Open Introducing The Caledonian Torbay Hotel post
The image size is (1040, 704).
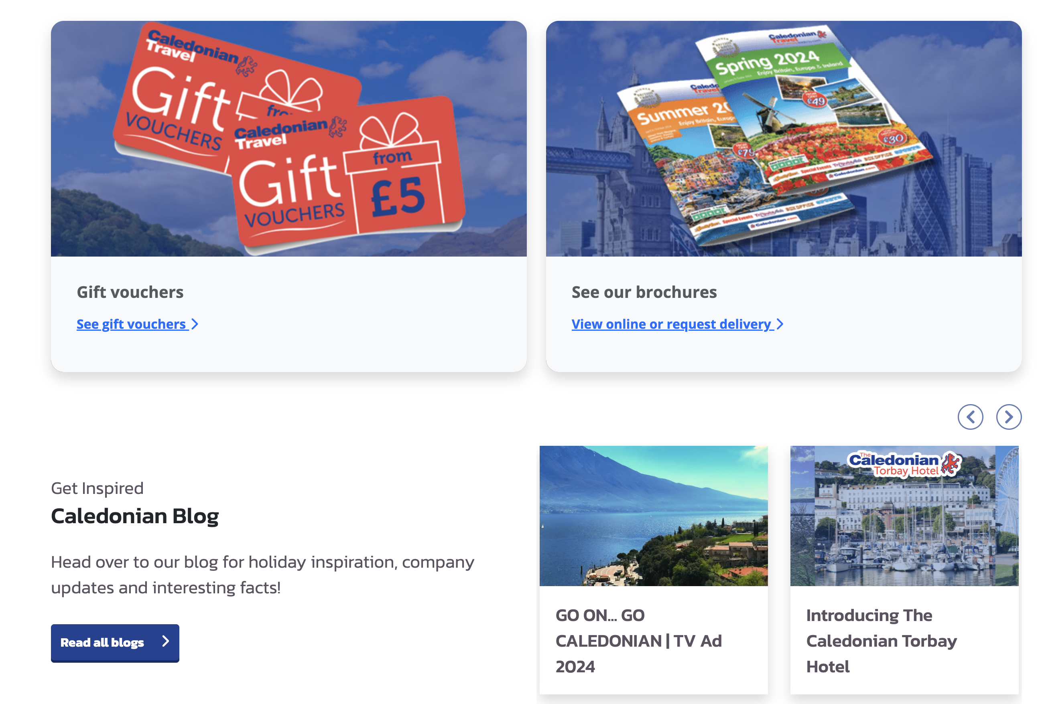[x=881, y=641]
